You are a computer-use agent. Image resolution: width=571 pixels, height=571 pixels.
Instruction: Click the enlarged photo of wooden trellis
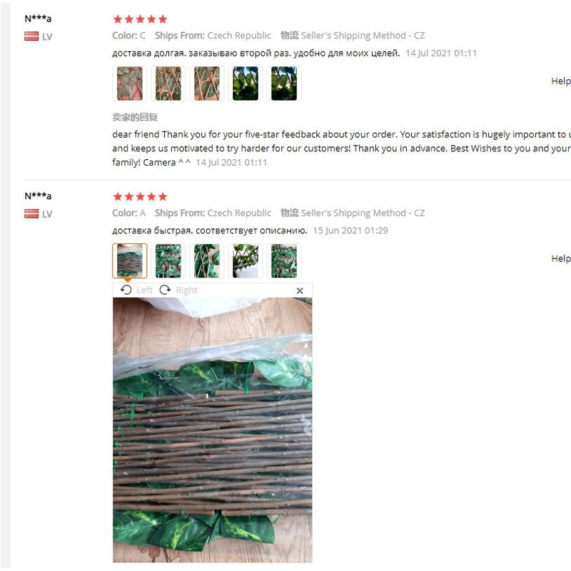(x=213, y=430)
